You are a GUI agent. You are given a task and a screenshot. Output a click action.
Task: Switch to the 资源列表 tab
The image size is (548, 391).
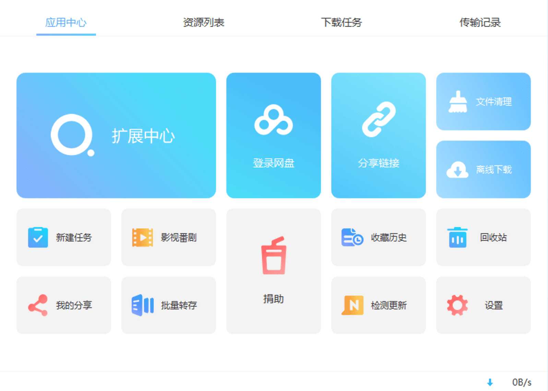click(x=203, y=23)
